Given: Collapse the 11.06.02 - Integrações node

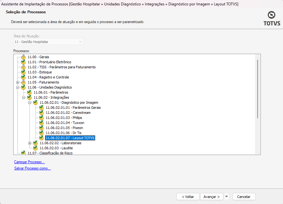Looking at the screenshot, I should 24,97.
